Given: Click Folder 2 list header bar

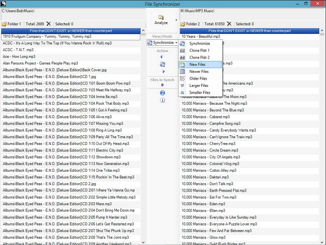Looking at the screenshot, I should coord(250,31).
